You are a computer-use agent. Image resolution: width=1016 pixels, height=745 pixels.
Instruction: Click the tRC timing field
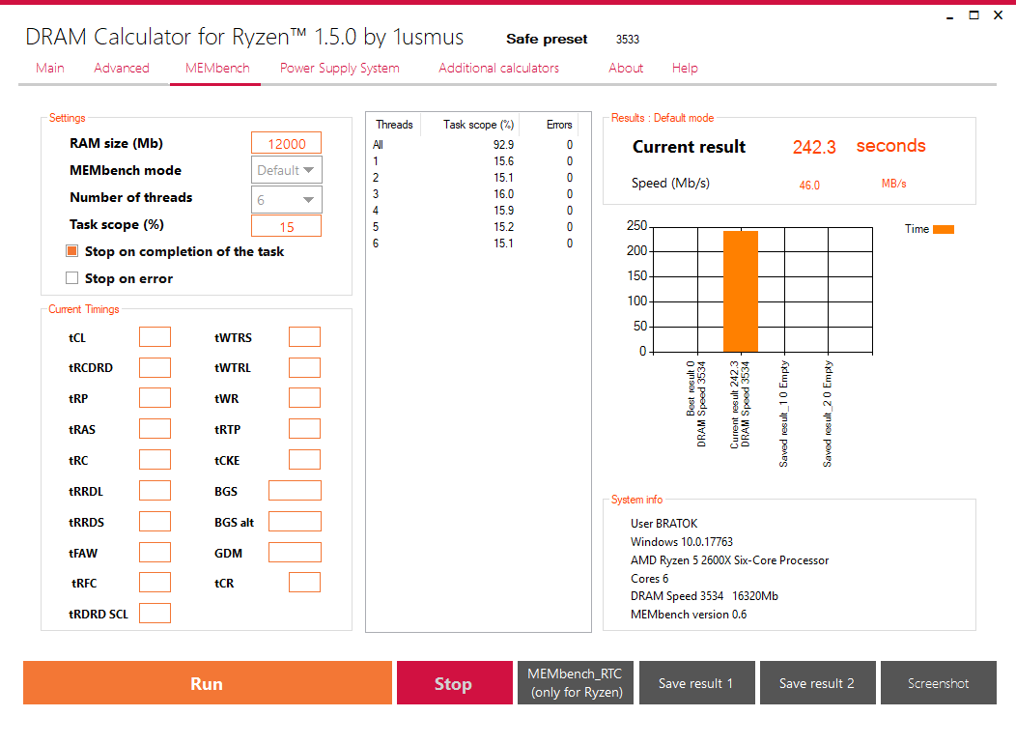155,460
